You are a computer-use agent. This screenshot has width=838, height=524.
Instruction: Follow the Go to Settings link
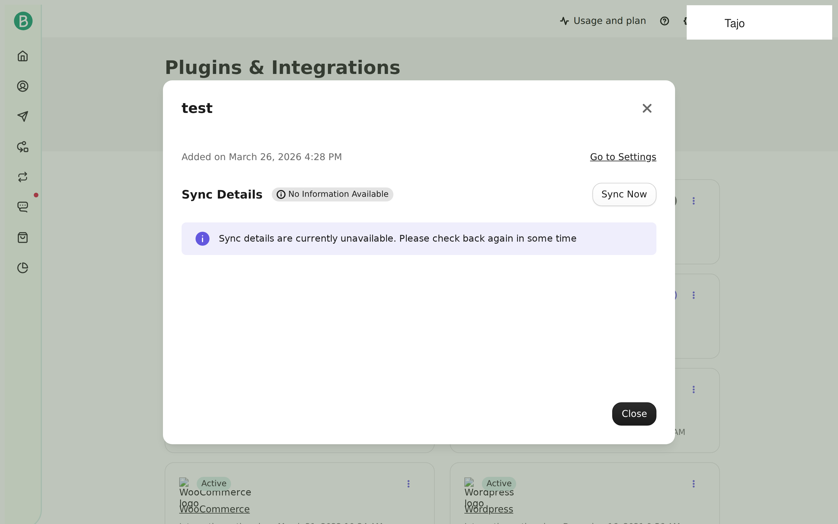pos(623,157)
